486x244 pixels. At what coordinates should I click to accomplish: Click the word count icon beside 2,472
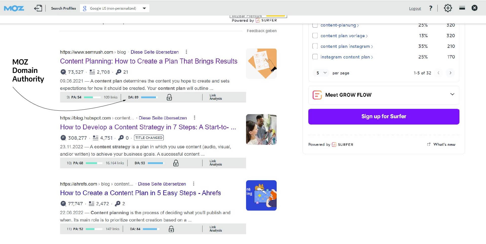91,204
